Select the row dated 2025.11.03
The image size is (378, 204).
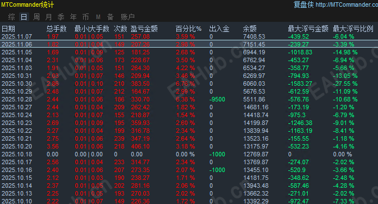(x=189, y=68)
